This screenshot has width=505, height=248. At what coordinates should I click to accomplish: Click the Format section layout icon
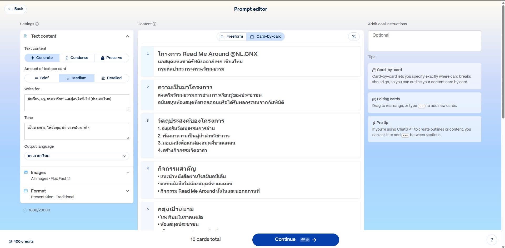tap(26, 191)
